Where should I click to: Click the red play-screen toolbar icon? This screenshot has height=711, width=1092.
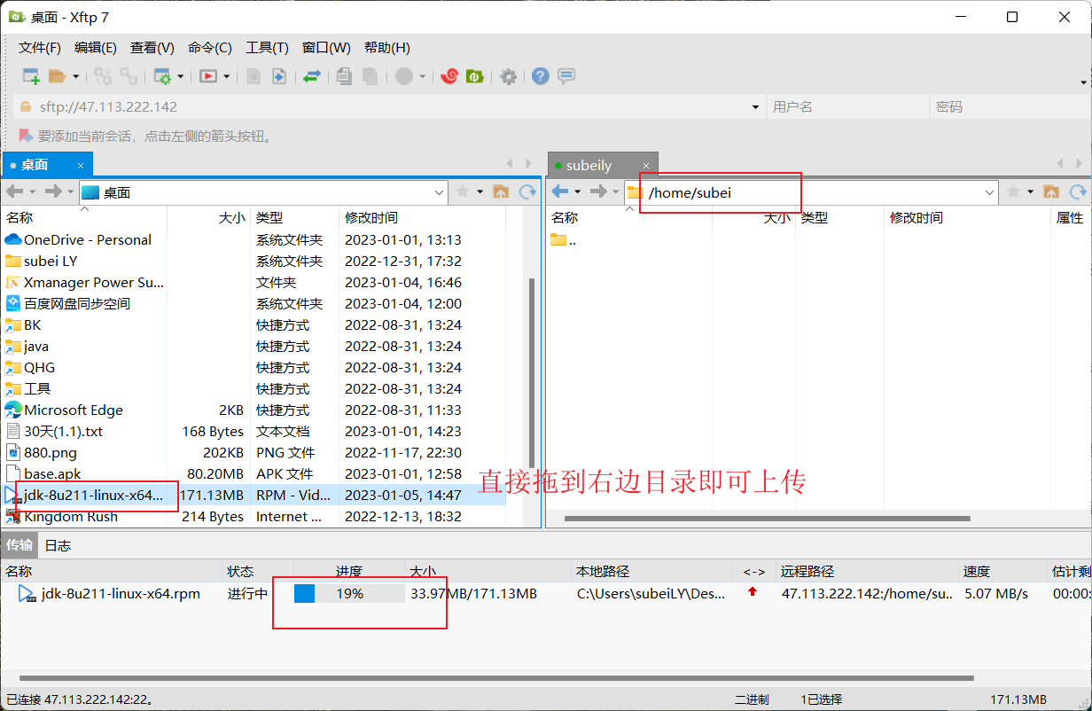[208, 76]
